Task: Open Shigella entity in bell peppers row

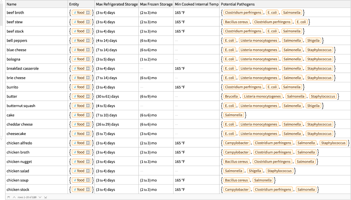Action: 313,40
